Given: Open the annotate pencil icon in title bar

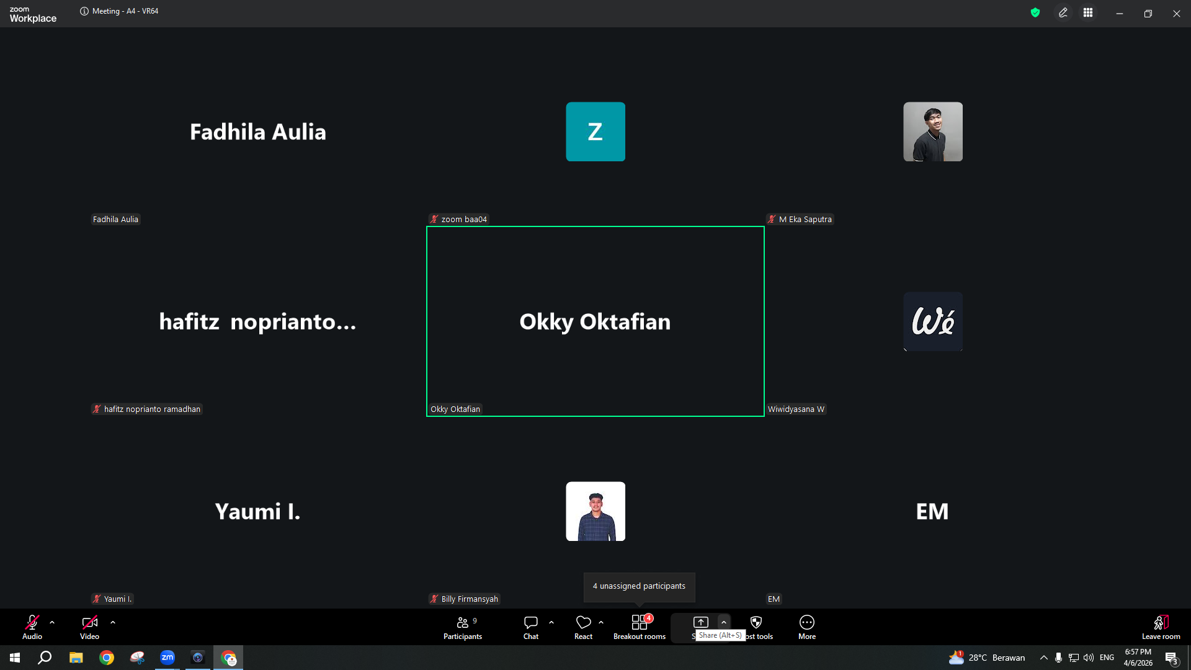Looking at the screenshot, I should [1063, 12].
